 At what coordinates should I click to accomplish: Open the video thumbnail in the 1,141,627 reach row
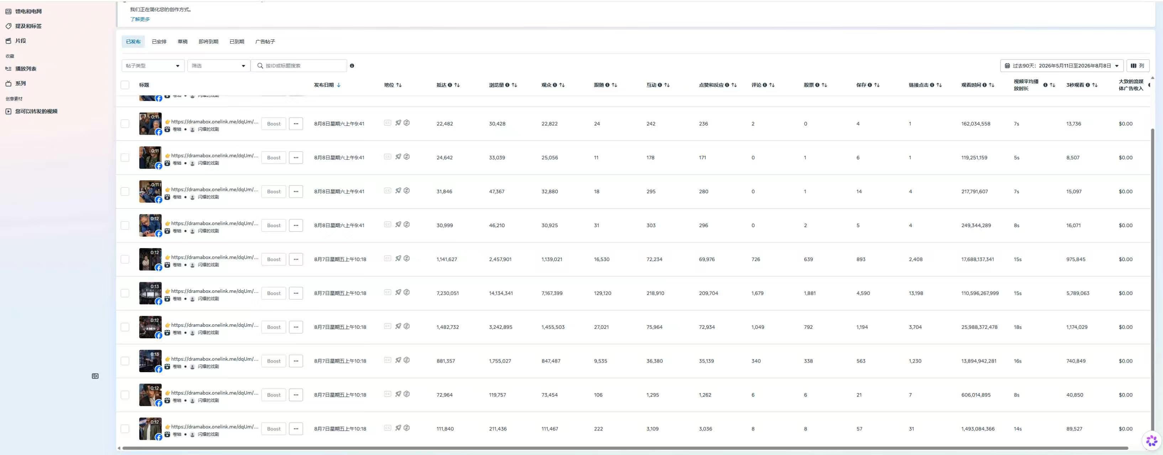[150, 259]
